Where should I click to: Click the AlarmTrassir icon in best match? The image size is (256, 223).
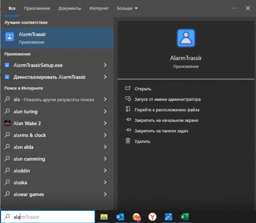(10, 37)
